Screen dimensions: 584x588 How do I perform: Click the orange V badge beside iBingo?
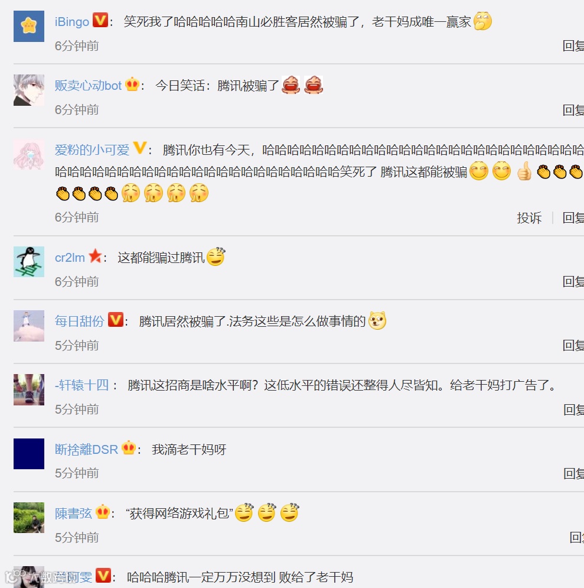(x=100, y=20)
